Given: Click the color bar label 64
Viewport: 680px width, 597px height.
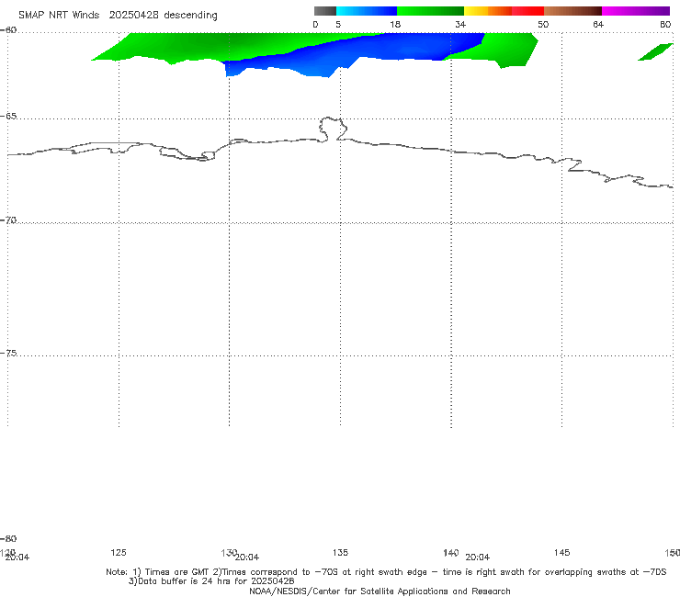Looking at the screenshot, I should tap(598, 24).
